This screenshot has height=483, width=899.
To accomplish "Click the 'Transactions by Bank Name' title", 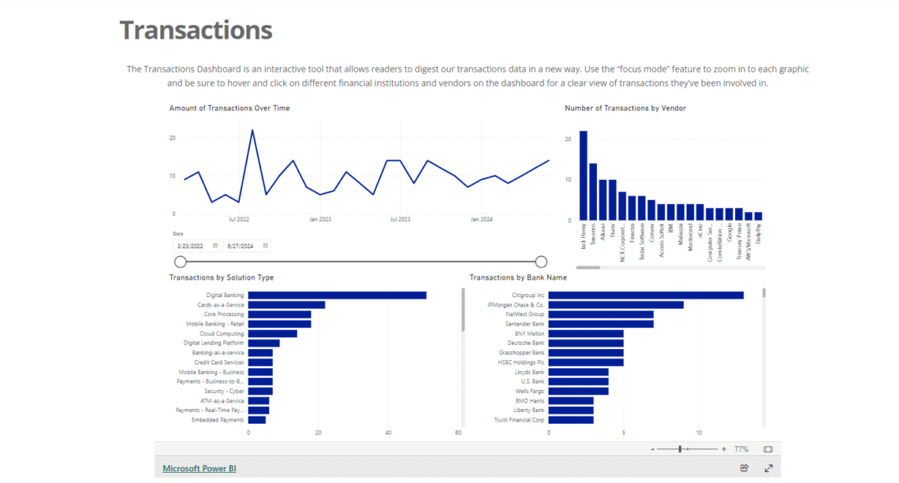I will click(x=518, y=277).
